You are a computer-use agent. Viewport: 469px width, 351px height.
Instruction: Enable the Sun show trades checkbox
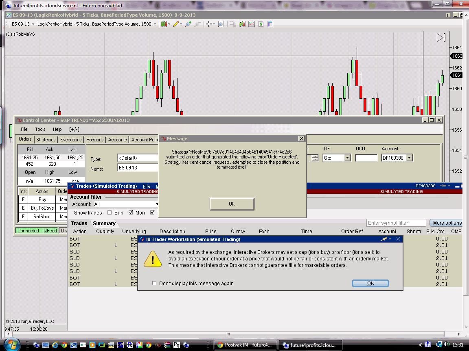(110, 212)
